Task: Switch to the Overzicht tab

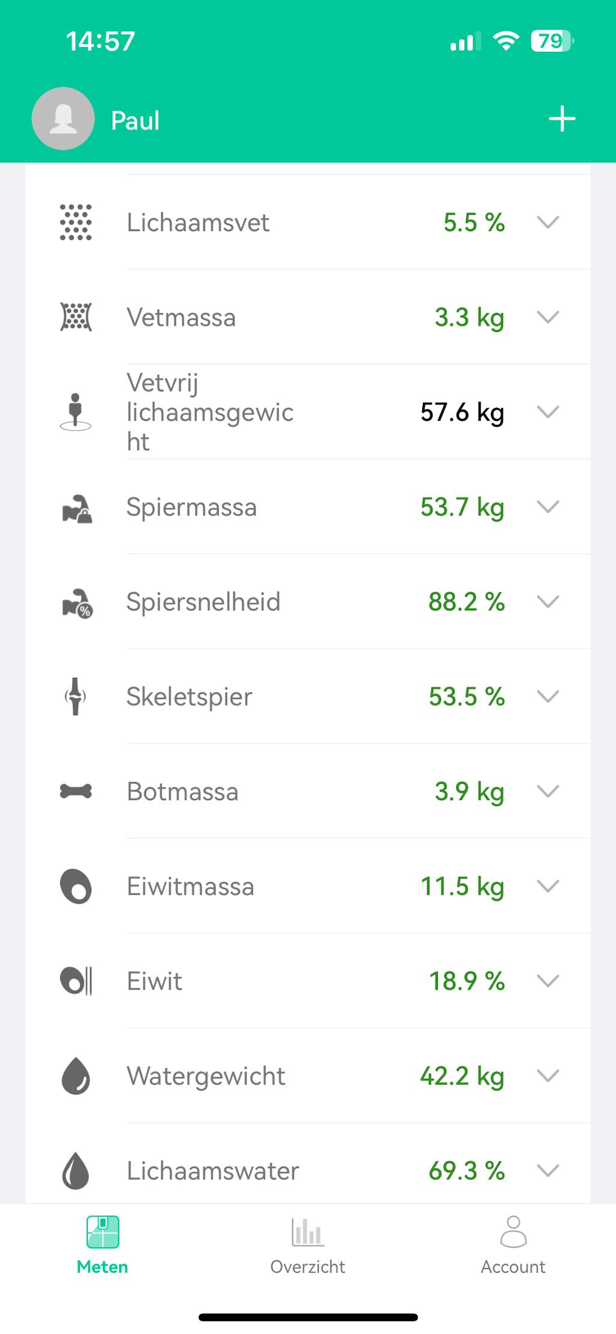Action: tap(307, 1245)
